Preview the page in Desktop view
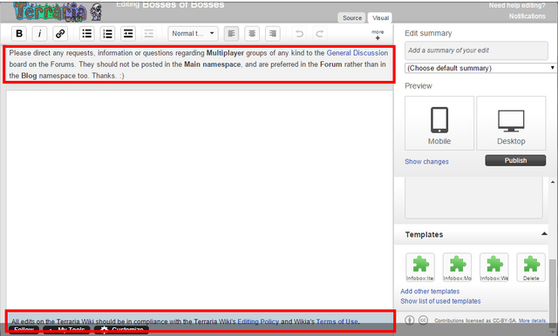The height and width of the screenshot is (336, 558). tap(511, 124)
